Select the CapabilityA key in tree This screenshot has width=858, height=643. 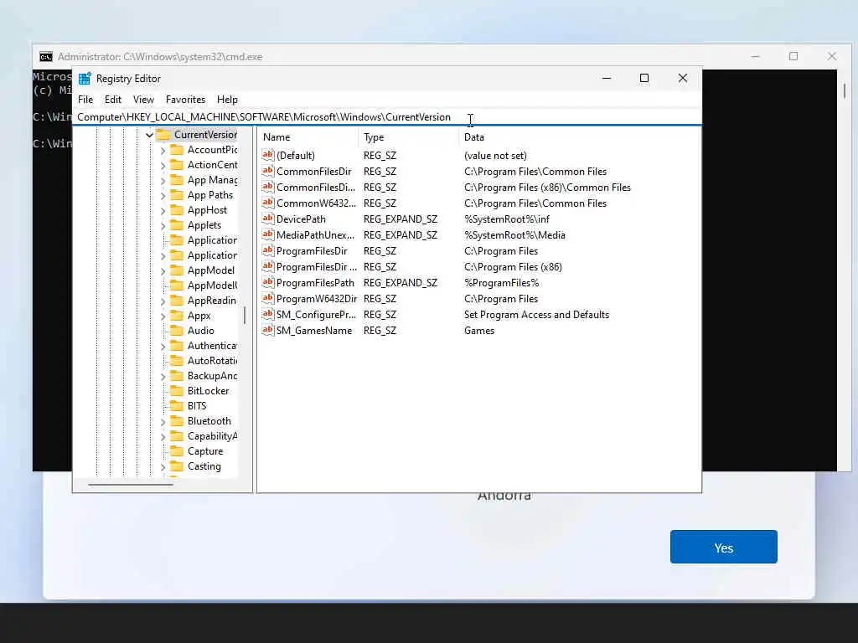click(212, 436)
